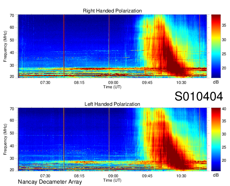Click the 07:30 tick label on the top plot
Viewport: 230px width, 186px height.
(x=45, y=83)
